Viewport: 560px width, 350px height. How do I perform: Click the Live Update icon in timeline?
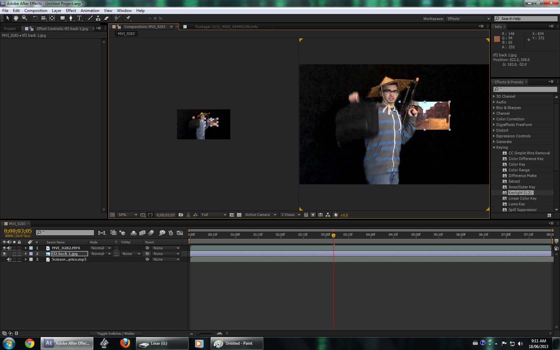tap(113, 233)
